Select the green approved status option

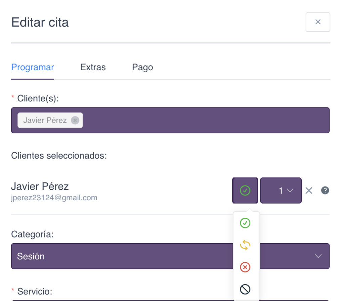(x=245, y=223)
